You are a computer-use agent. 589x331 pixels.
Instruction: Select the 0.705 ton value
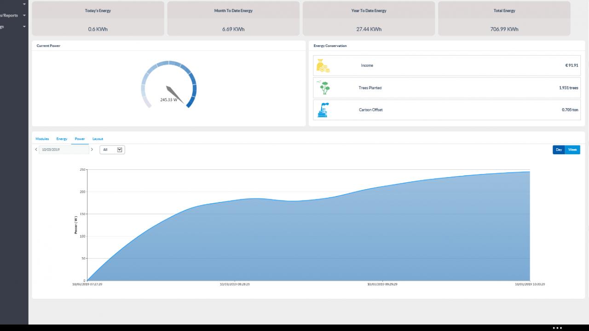[570, 110]
